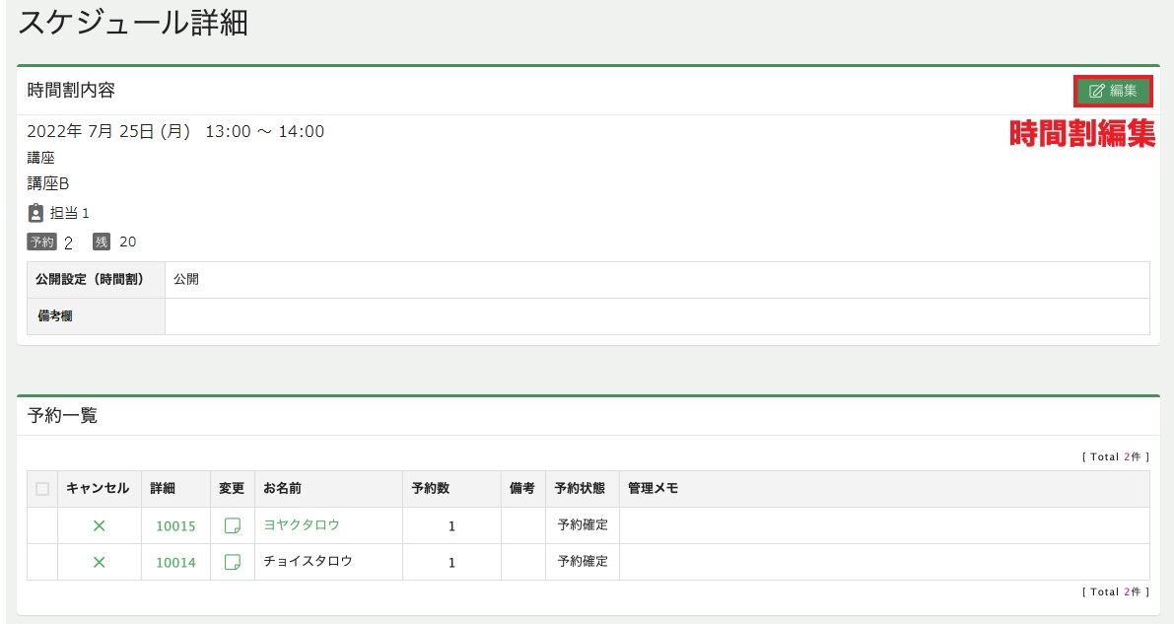Image resolution: width=1174 pixels, height=624 pixels.
Task: Toggle the select-all checkbox in table header
Action: [x=42, y=488]
